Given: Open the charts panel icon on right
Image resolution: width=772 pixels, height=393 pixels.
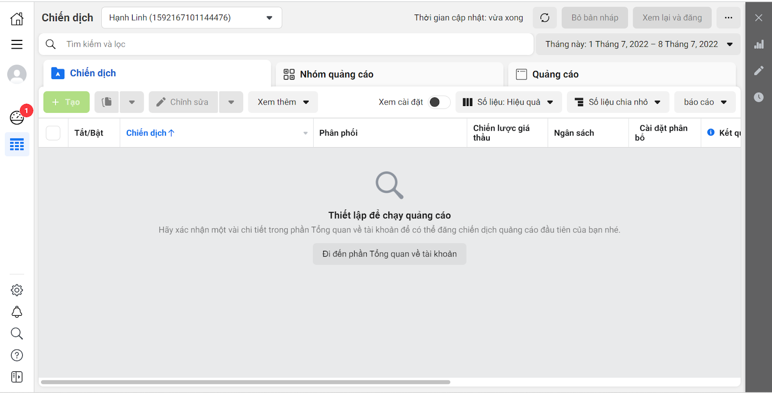Looking at the screenshot, I should coord(758,44).
